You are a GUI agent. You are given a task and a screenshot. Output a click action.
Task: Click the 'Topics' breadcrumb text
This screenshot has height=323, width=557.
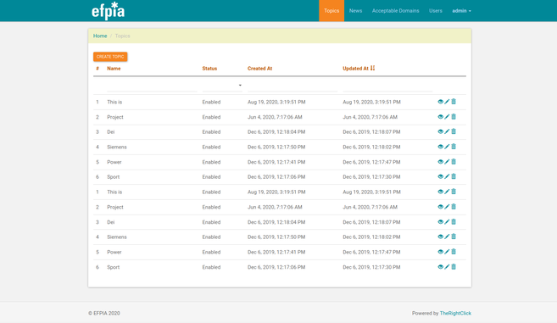(x=123, y=36)
